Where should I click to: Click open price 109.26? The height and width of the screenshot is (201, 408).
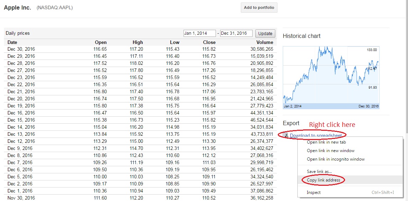[100, 163]
